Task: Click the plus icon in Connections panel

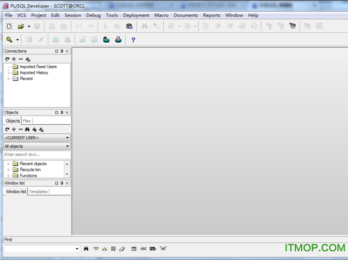Action: pos(14,59)
